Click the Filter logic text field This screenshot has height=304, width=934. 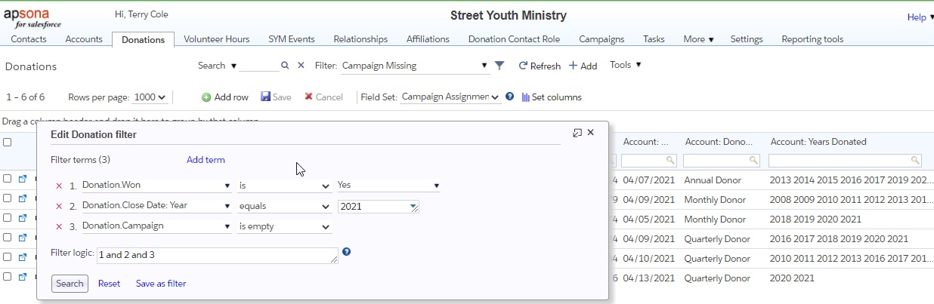coord(217,256)
